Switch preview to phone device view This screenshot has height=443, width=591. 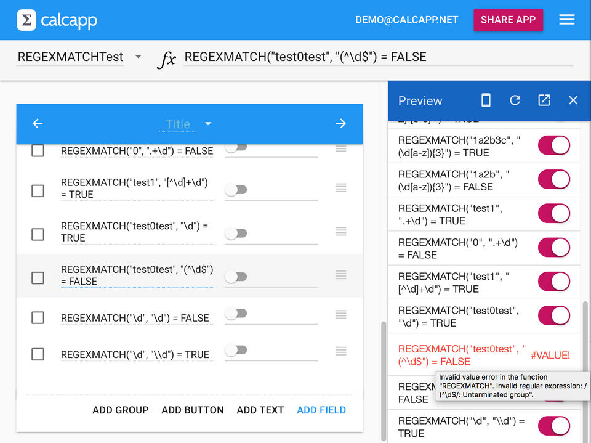pos(486,100)
